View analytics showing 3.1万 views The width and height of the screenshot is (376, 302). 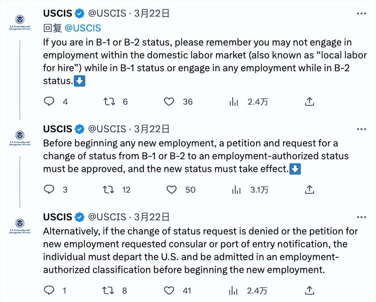pos(236,190)
